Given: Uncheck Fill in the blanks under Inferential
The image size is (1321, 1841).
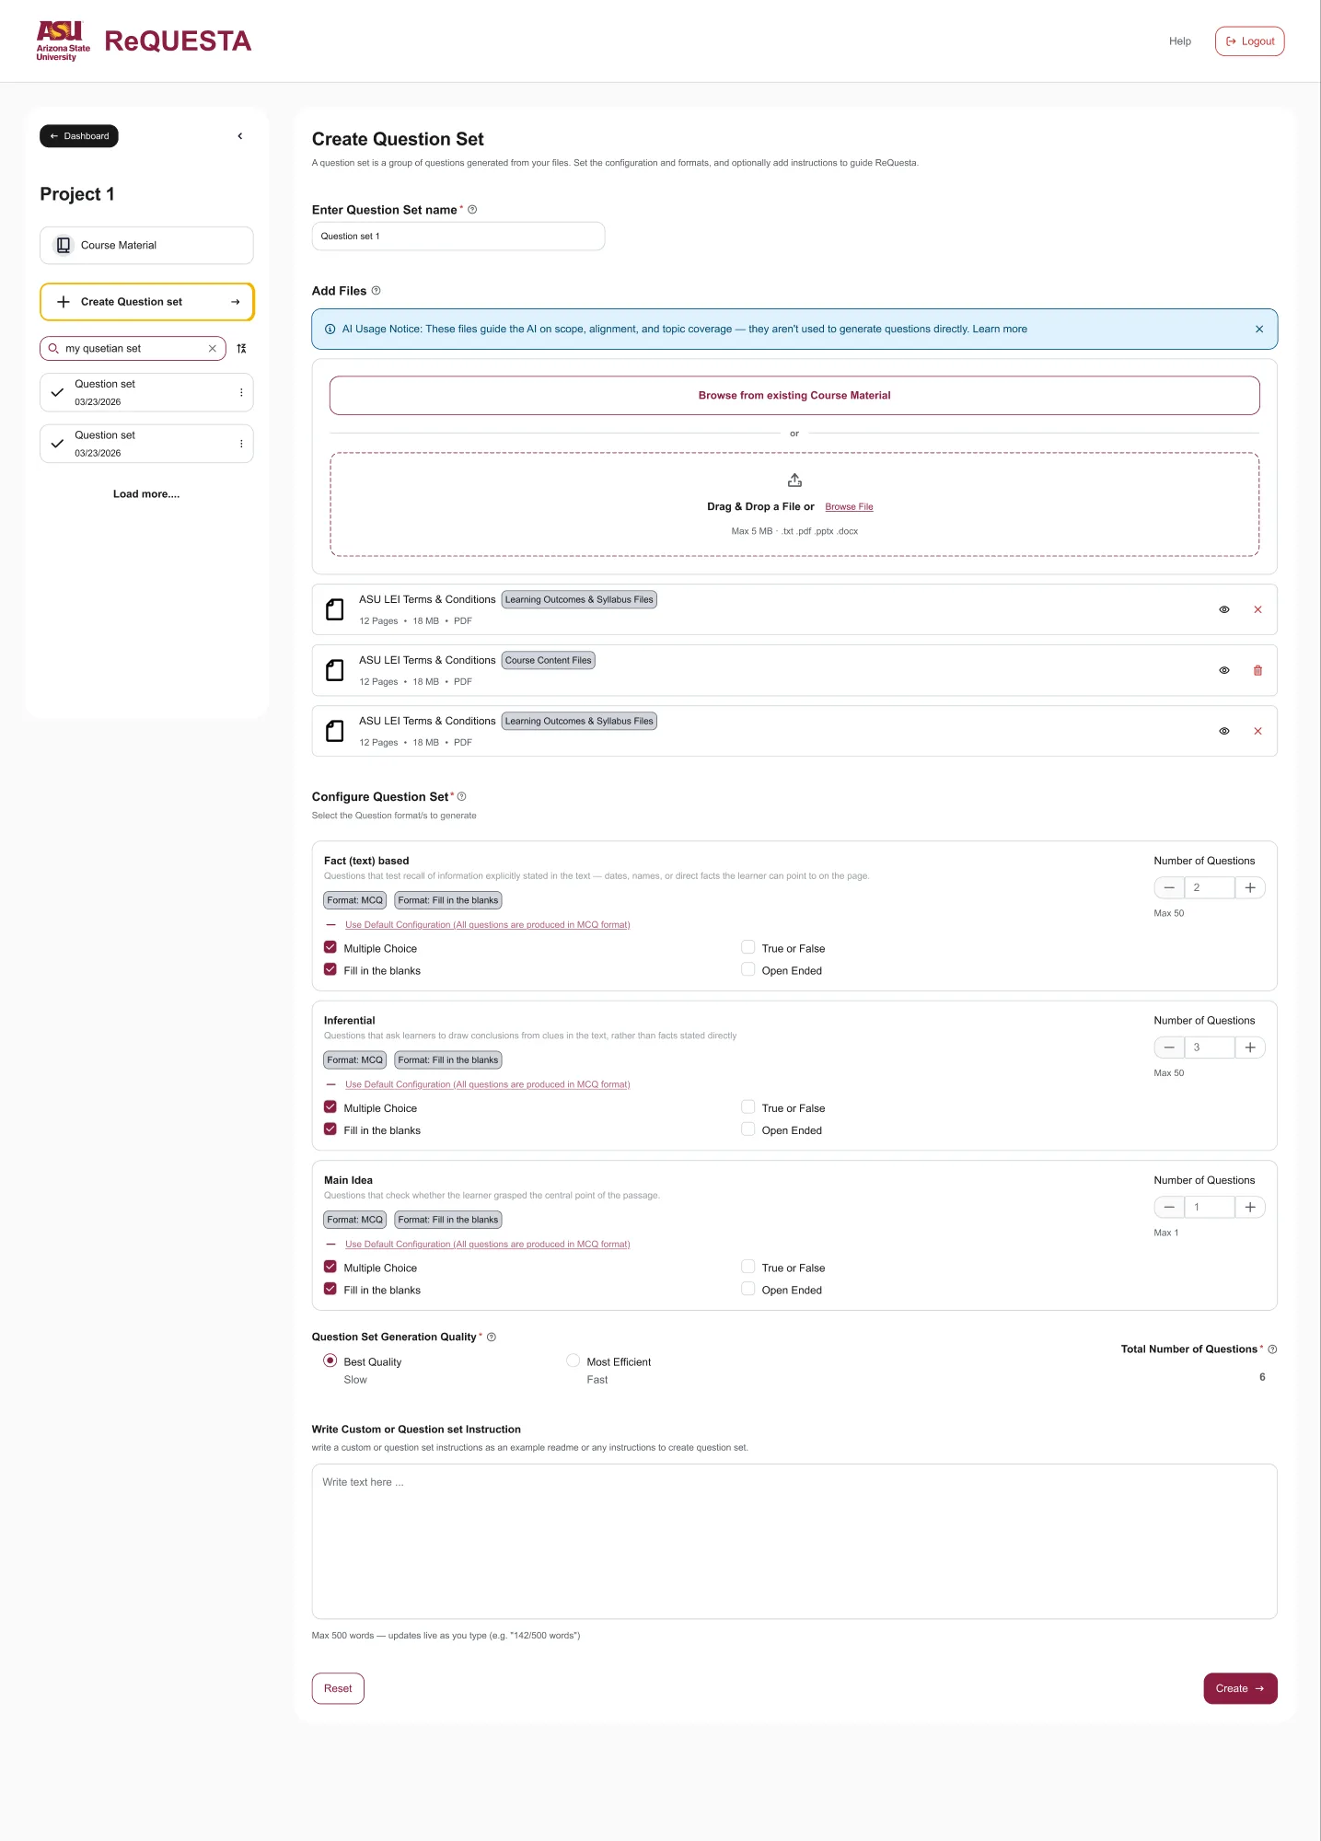Looking at the screenshot, I should tap(330, 1129).
